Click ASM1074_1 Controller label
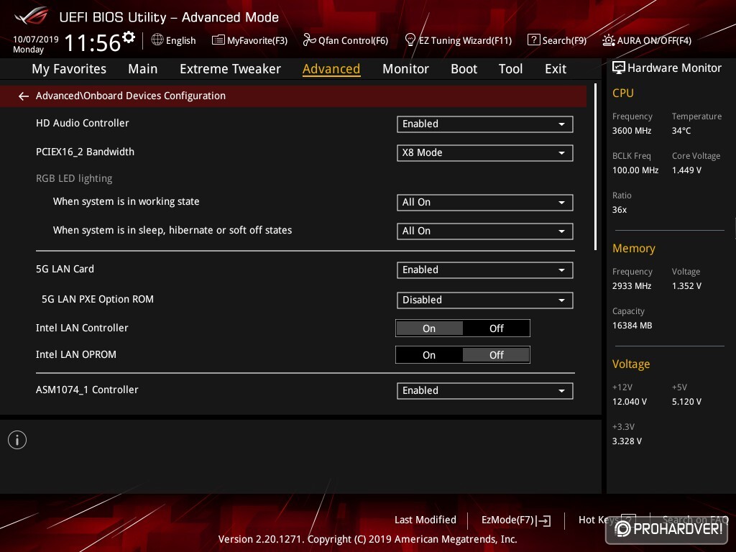This screenshot has height=552, width=736. coord(87,390)
